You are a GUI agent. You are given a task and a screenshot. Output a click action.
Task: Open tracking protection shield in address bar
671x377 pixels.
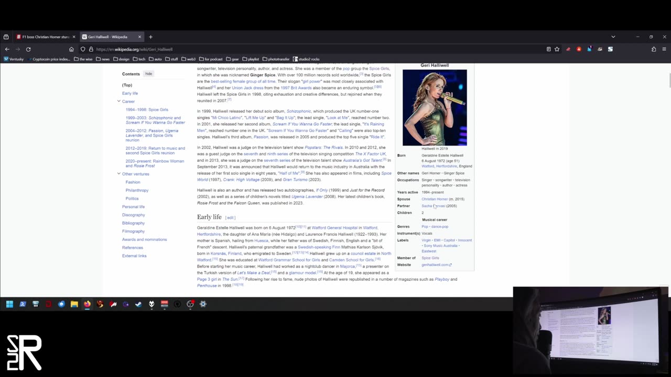[x=83, y=49]
